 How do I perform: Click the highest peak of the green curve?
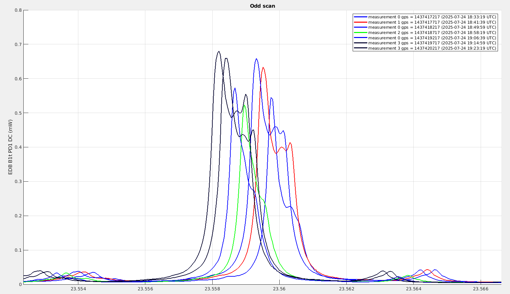244,105
